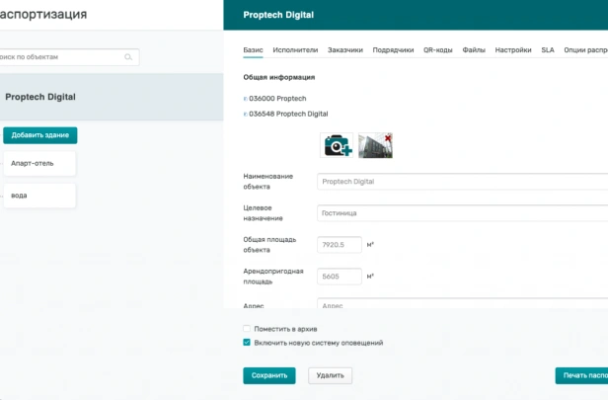Image resolution: width=608 pixels, height=400 pixels.
Task: Select the вода building item
Action: pos(39,196)
